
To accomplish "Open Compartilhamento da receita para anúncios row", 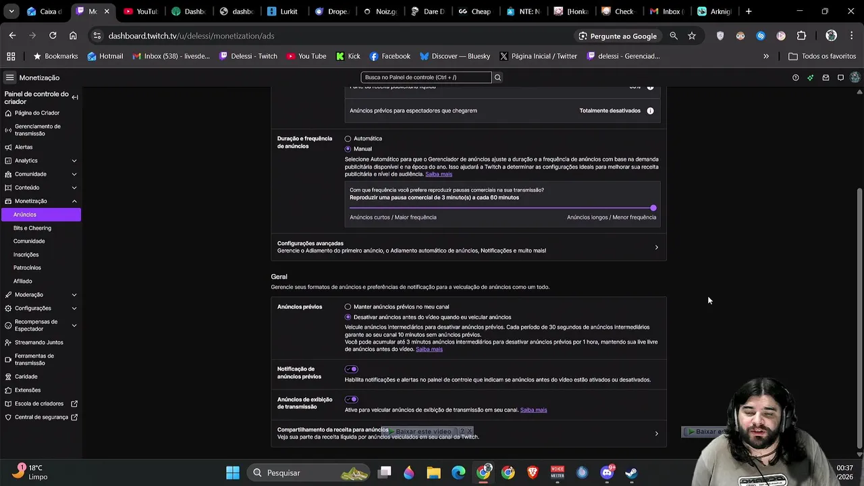I will pyautogui.click(x=468, y=433).
